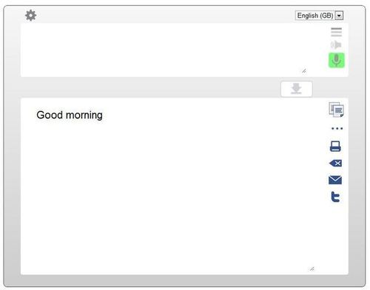This screenshot has width=370, height=290.
Task: Show alternatives with the three-line list icon
Action: click(x=336, y=32)
